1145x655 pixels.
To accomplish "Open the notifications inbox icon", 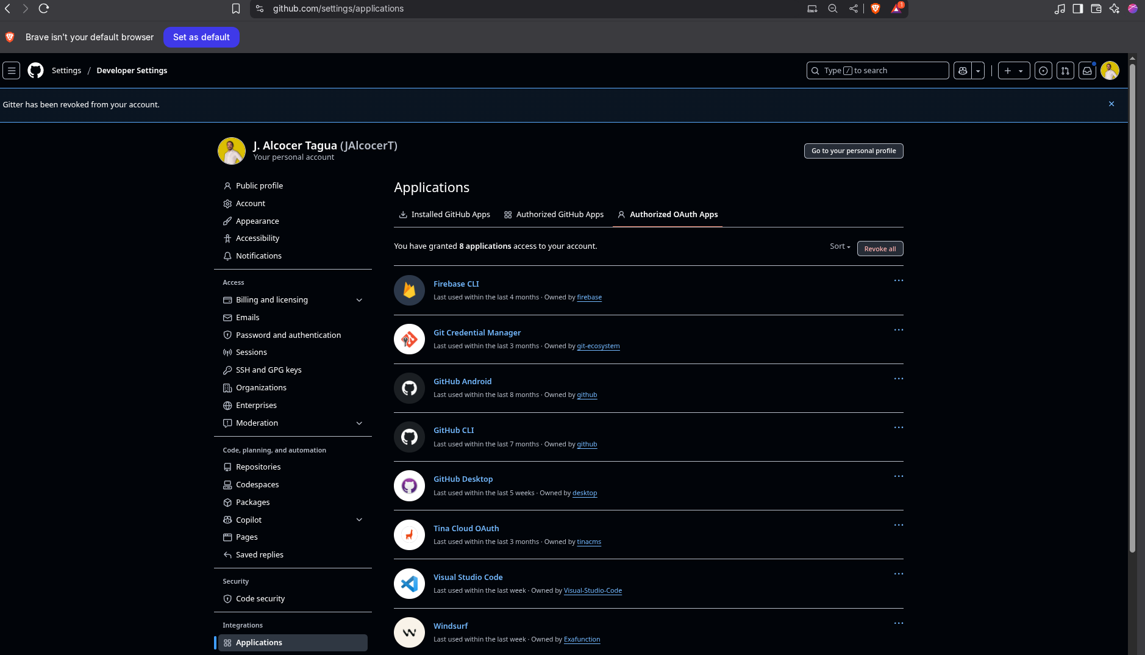I will tap(1087, 71).
